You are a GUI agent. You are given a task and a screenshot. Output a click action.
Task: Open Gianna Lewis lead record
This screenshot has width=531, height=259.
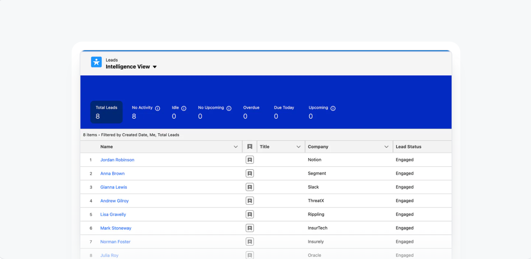[114, 187]
